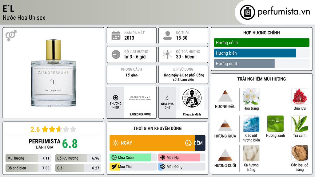315x177 pixels.
Task: Click the 18-30 age range value
Action: pos(181,38)
